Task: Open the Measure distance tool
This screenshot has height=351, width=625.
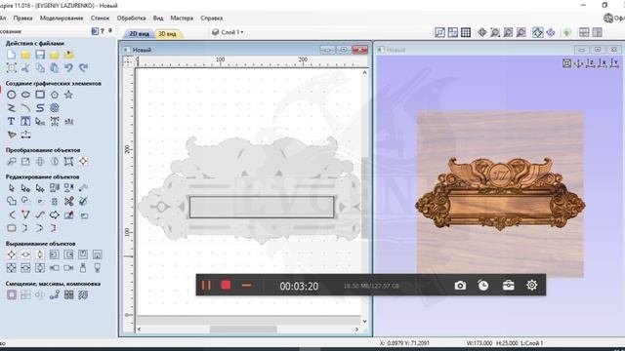Action: 25,135
